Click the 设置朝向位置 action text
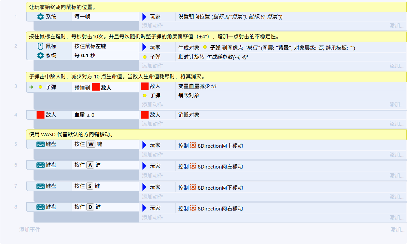407x244 pixels. coord(231,17)
